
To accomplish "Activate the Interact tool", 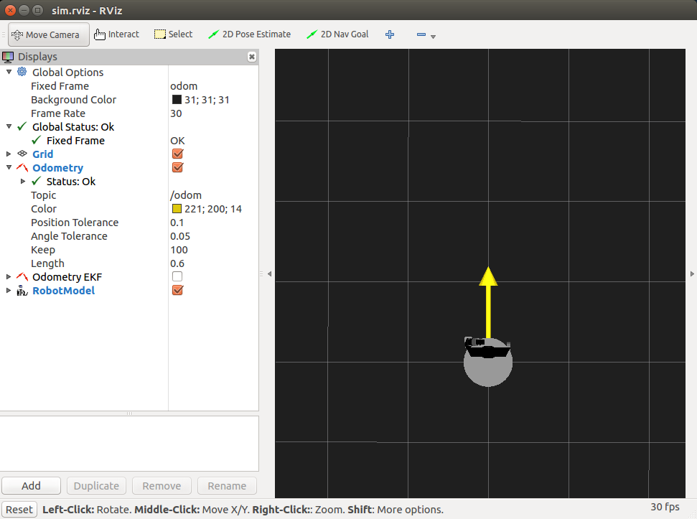I will click(116, 34).
